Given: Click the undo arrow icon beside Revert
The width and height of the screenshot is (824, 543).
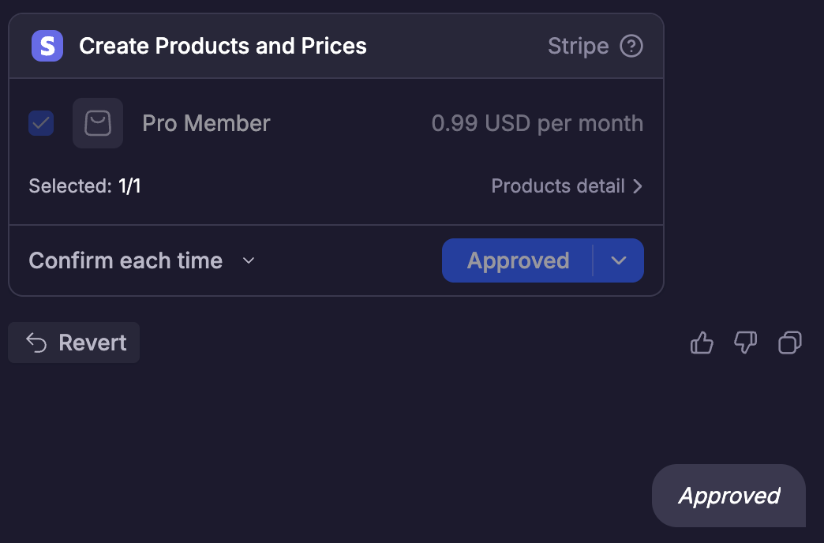Looking at the screenshot, I should [36, 343].
